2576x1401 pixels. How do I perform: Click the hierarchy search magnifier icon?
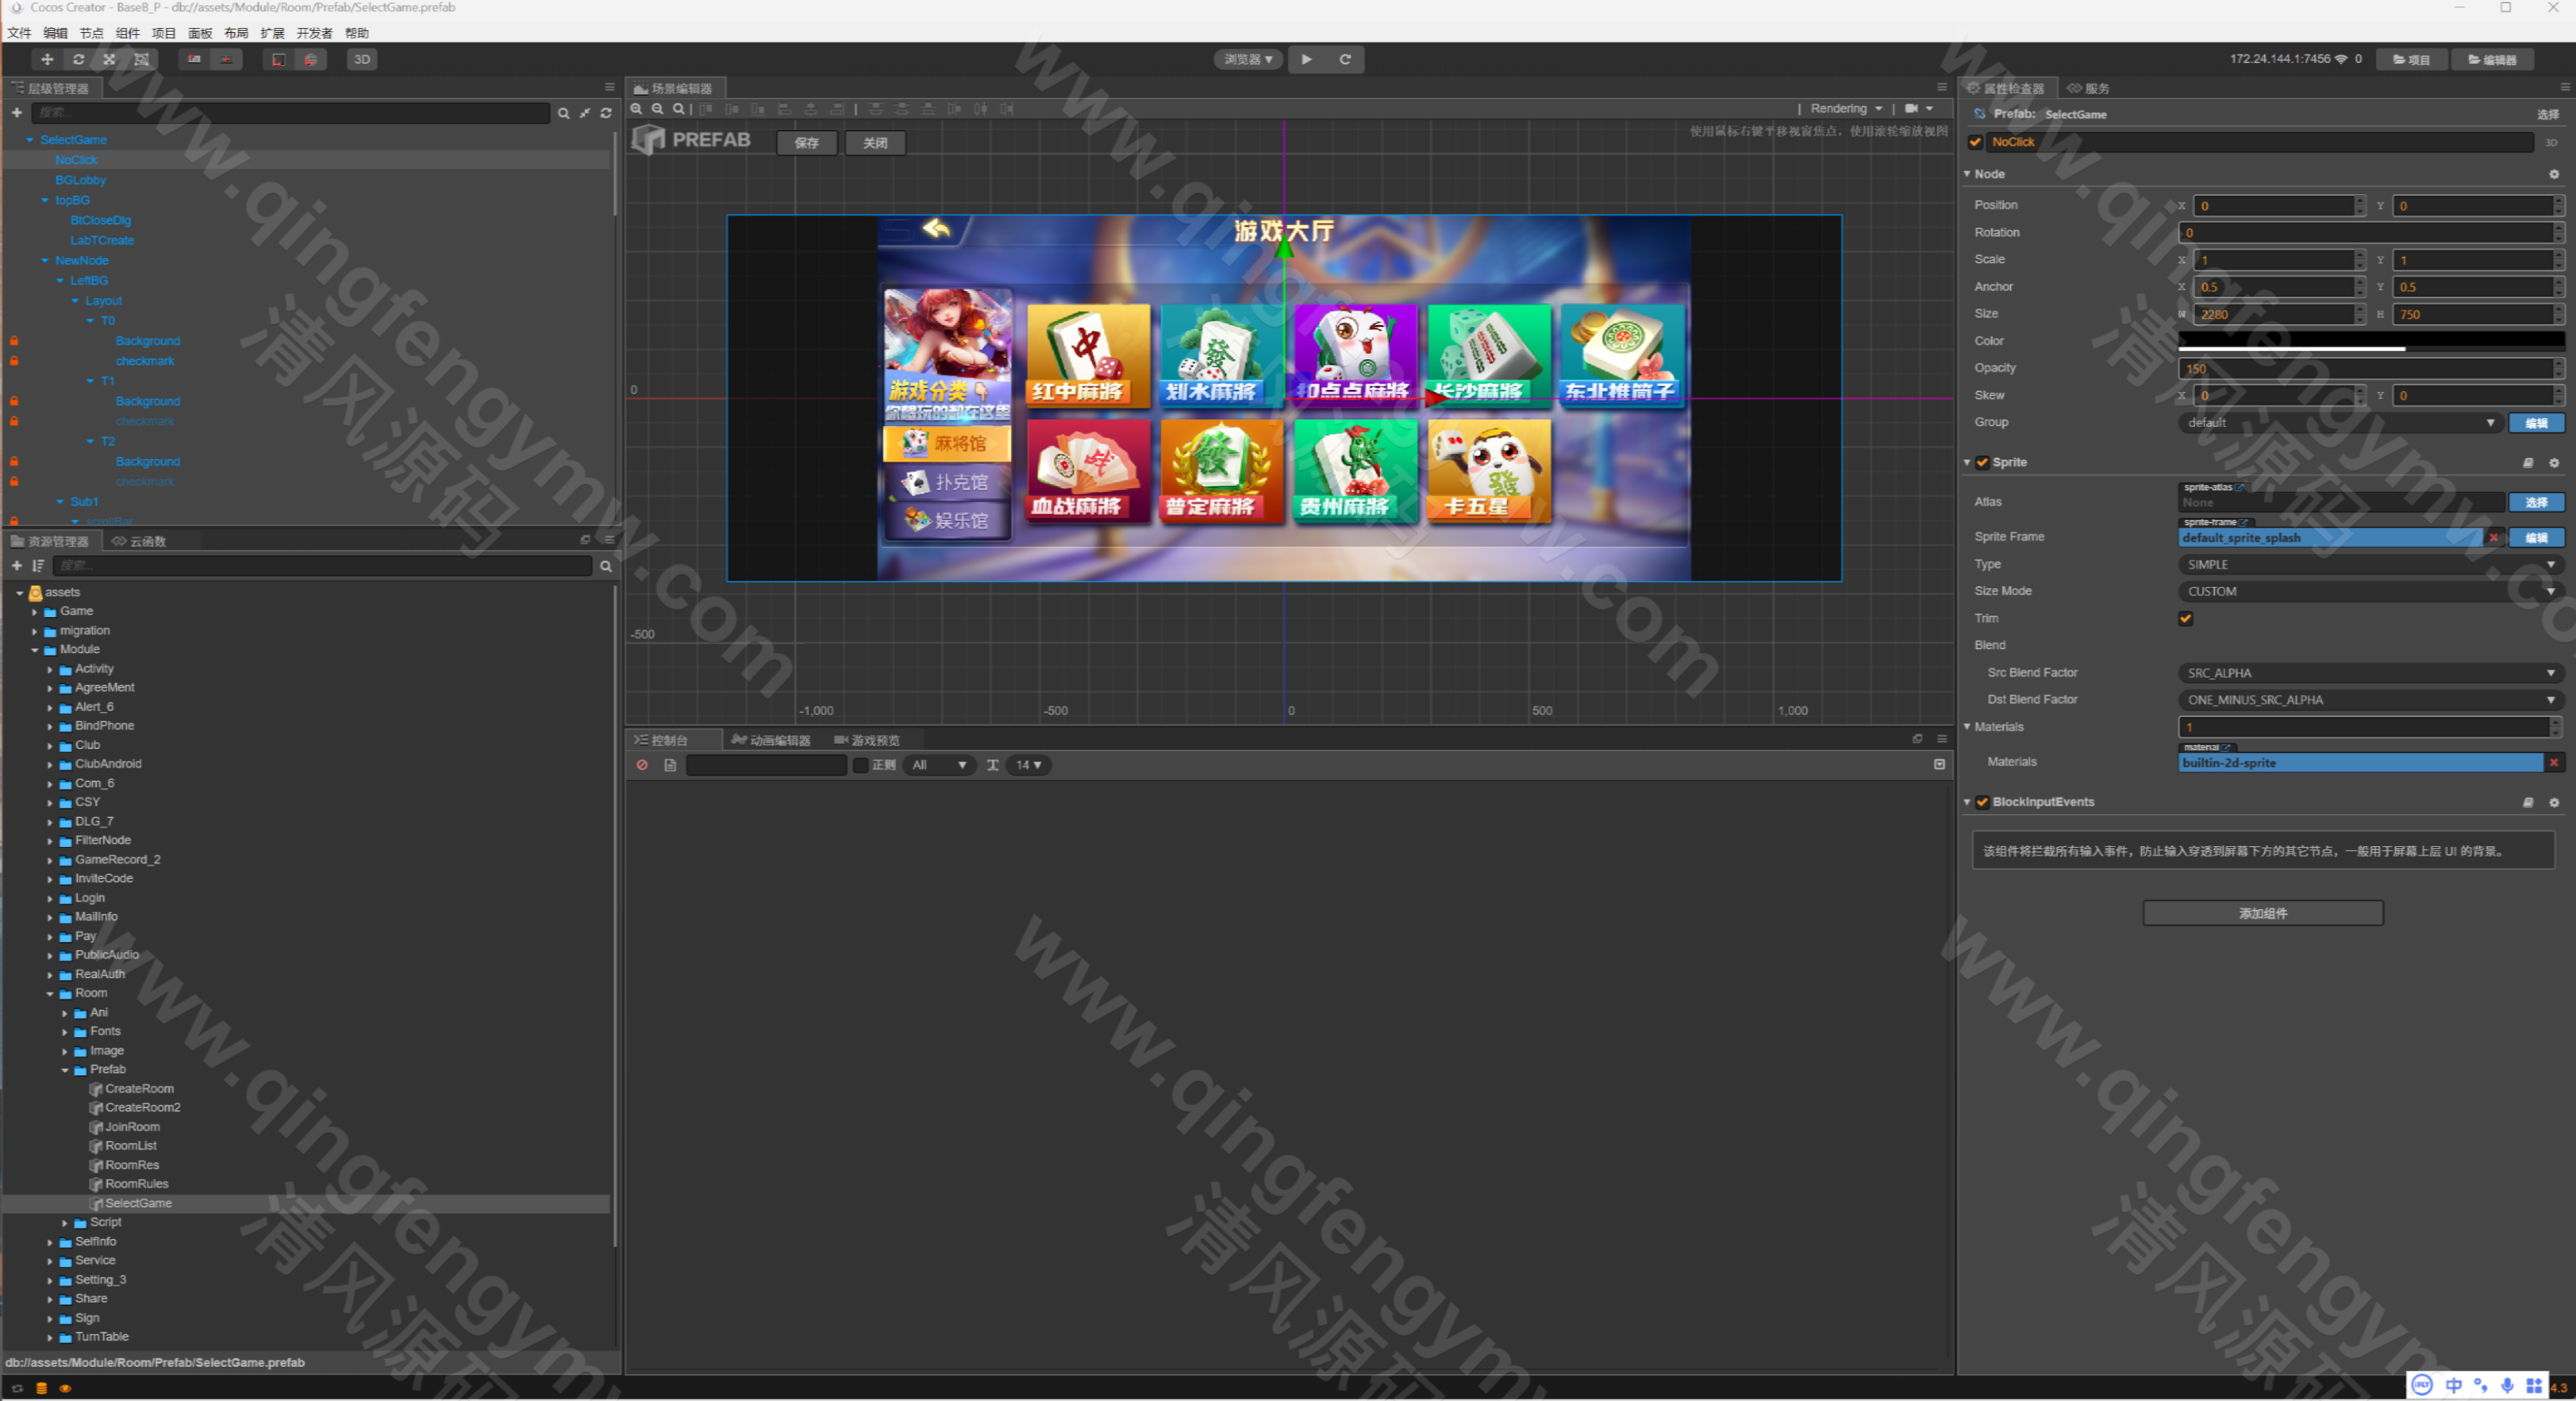564,114
